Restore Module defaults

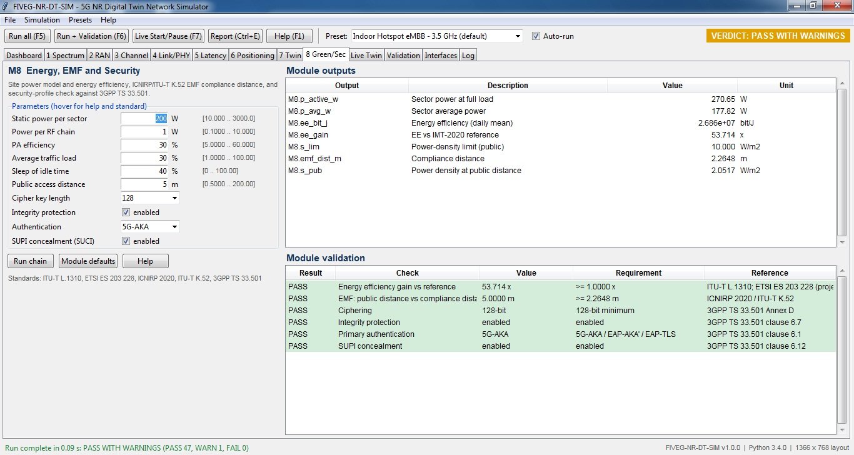[88, 261]
